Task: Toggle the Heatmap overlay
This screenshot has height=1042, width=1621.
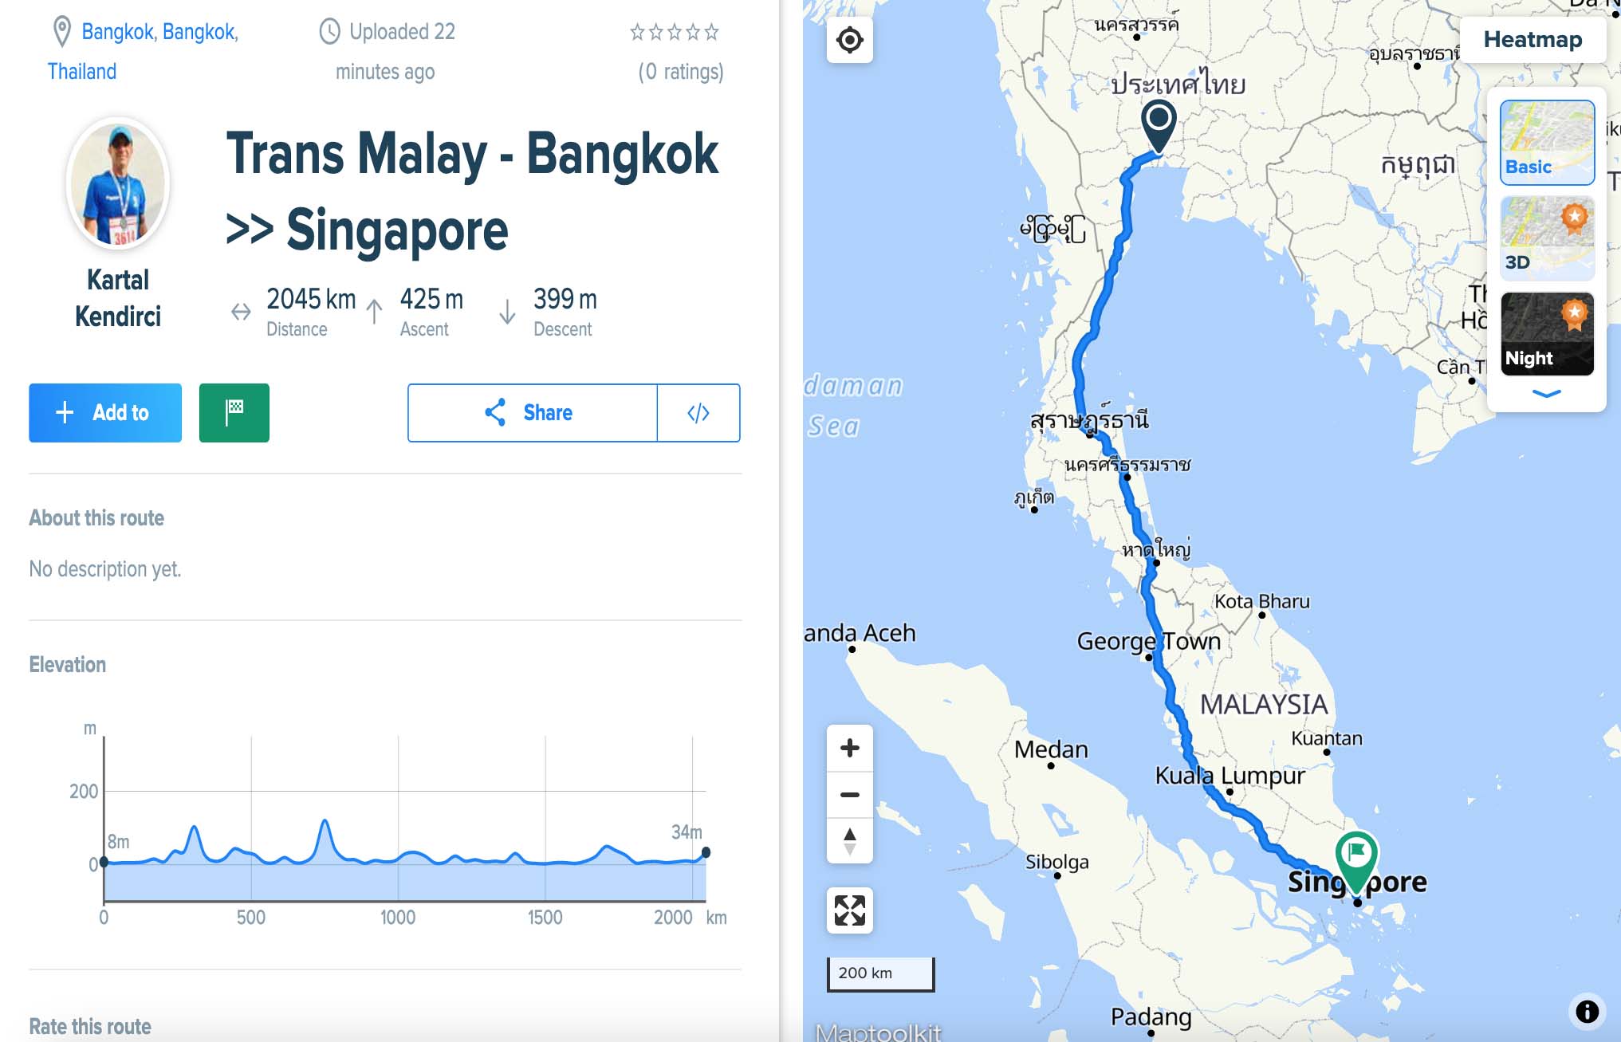Action: (1532, 40)
